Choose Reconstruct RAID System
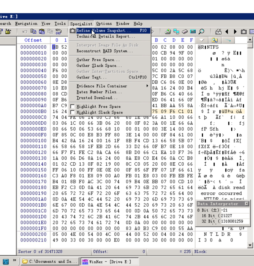The width and height of the screenshot is (254, 266). tap(110, 51)
